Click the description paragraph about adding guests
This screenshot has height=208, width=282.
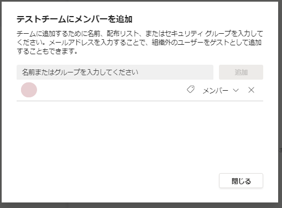click(x=140, y=42)
